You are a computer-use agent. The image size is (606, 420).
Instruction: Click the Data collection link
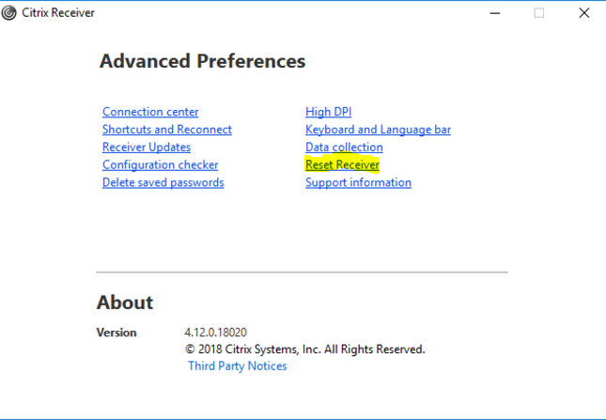(344, 148)
